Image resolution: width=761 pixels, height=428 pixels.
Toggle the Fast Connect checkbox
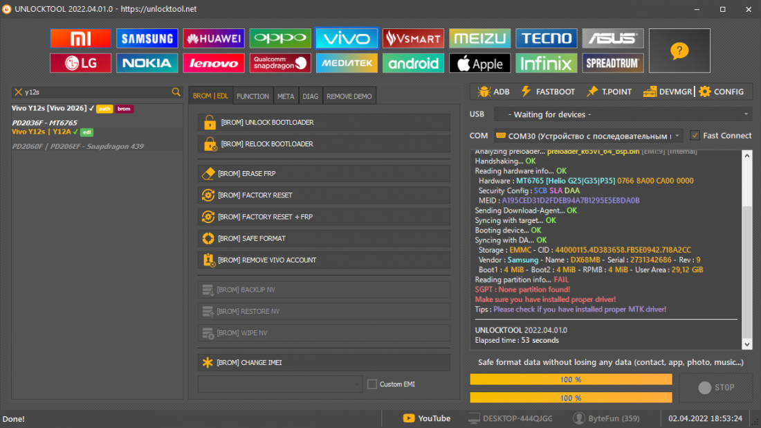tap(695, 136)
